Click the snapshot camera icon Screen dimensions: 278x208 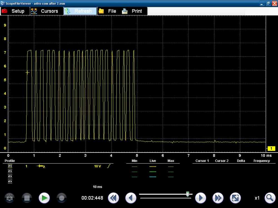pos(10,198)
